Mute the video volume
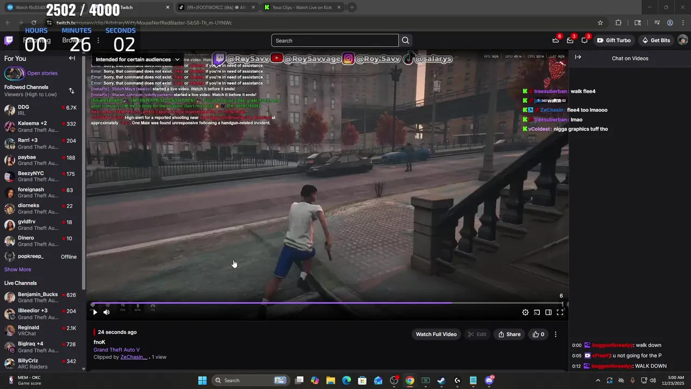Screen dimensions: 691x389 [x=106, y=312]
